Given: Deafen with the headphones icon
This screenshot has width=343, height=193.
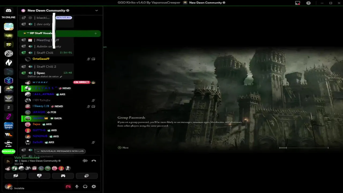Looking at the screenshot, I should click(85, 187).
